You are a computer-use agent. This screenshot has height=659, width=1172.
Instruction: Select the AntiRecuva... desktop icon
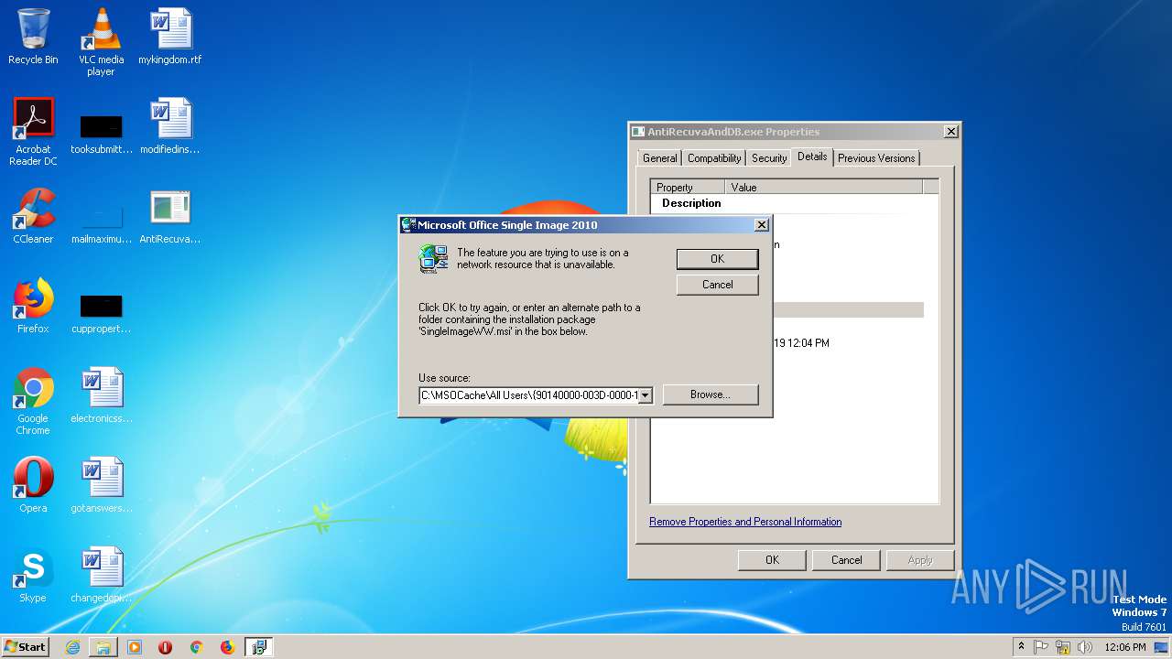tap(170, 216)
